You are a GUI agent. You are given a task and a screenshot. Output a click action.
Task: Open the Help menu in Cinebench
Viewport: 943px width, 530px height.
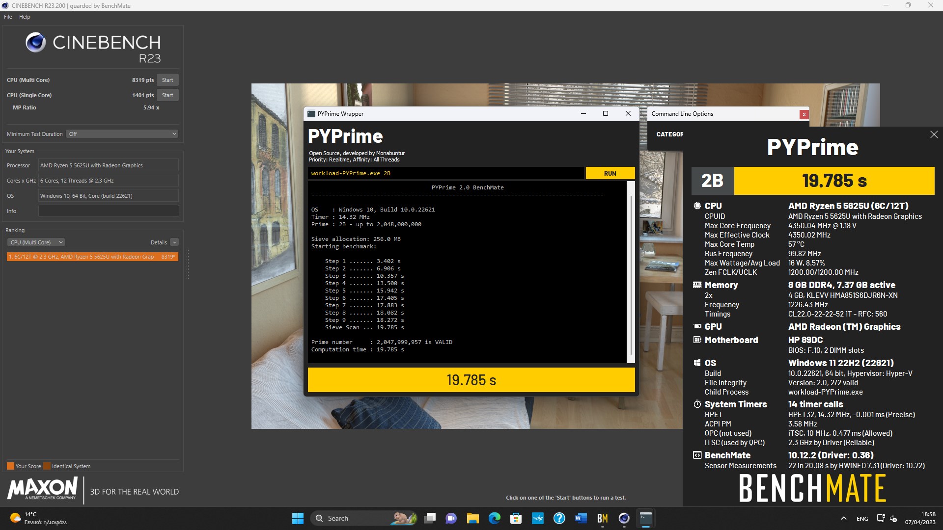(25, 17)
